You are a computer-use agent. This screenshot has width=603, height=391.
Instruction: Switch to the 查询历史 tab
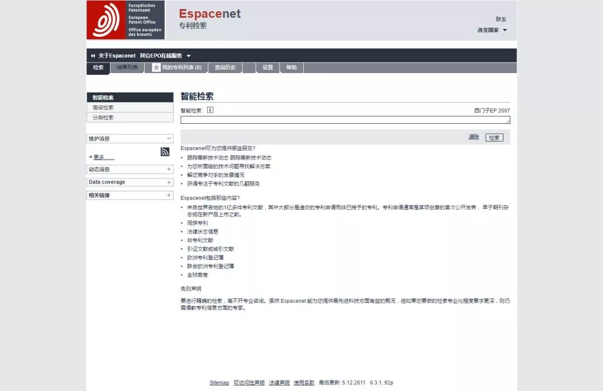(x=225, y=67)
